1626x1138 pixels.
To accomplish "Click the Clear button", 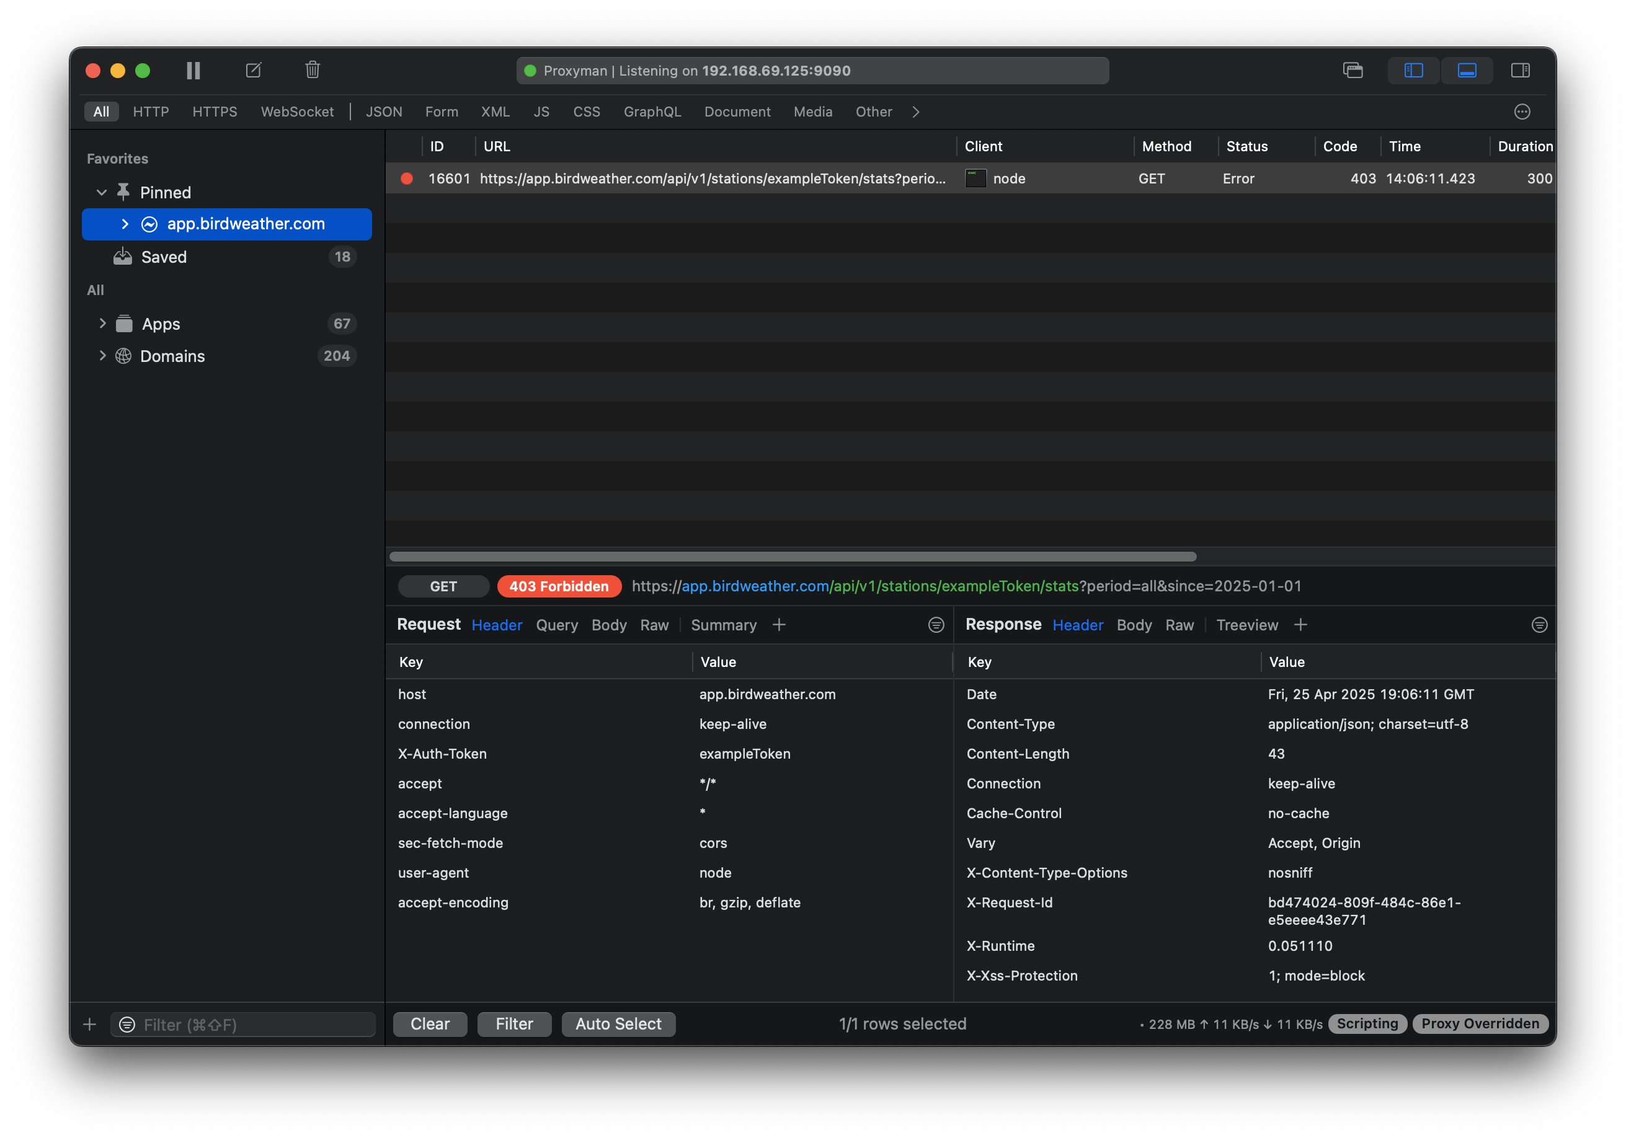I will (x=430, y=1024).
